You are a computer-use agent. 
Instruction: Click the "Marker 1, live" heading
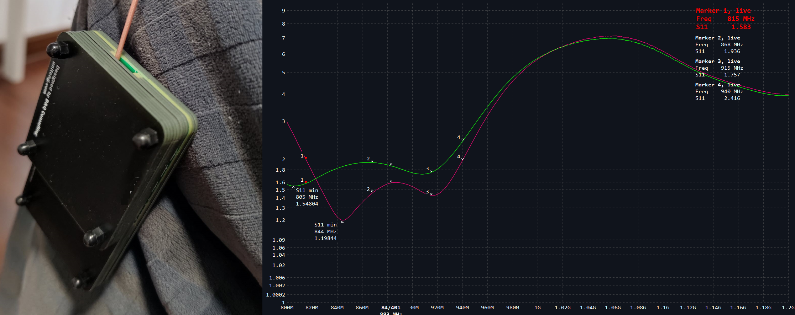coord(723,11)
